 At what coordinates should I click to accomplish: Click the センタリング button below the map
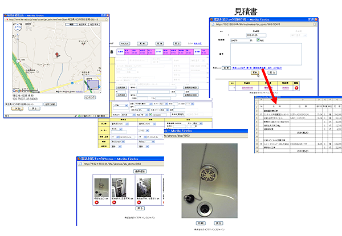[90, 97]
